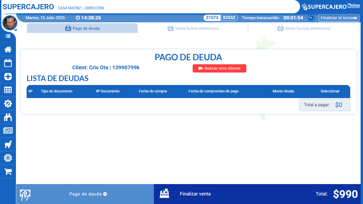Click the Monto deuda column header

[283, 91]
